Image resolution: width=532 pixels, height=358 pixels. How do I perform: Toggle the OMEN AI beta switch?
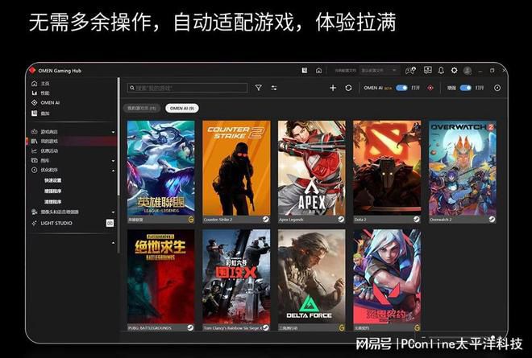401,88
